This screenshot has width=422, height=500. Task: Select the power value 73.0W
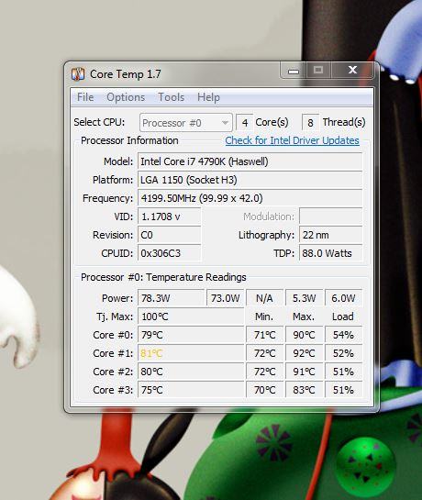226,298
